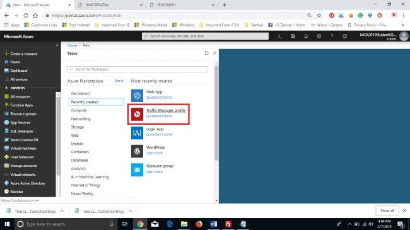Screen dimensions: 410x230
Task: Click the user account avatar
Action: (x=404, y=37)
